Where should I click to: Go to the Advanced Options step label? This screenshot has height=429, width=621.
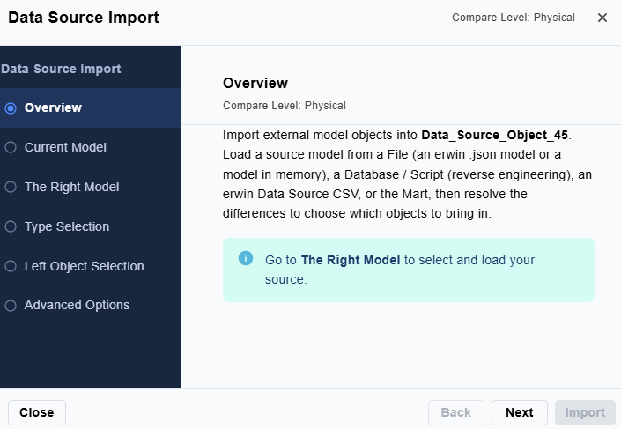77,306
